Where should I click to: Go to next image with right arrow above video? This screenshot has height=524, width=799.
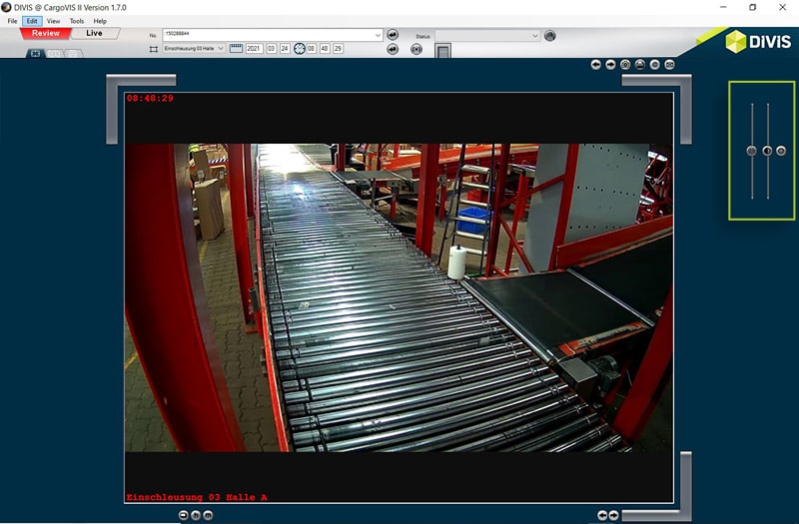pos(610,65)
